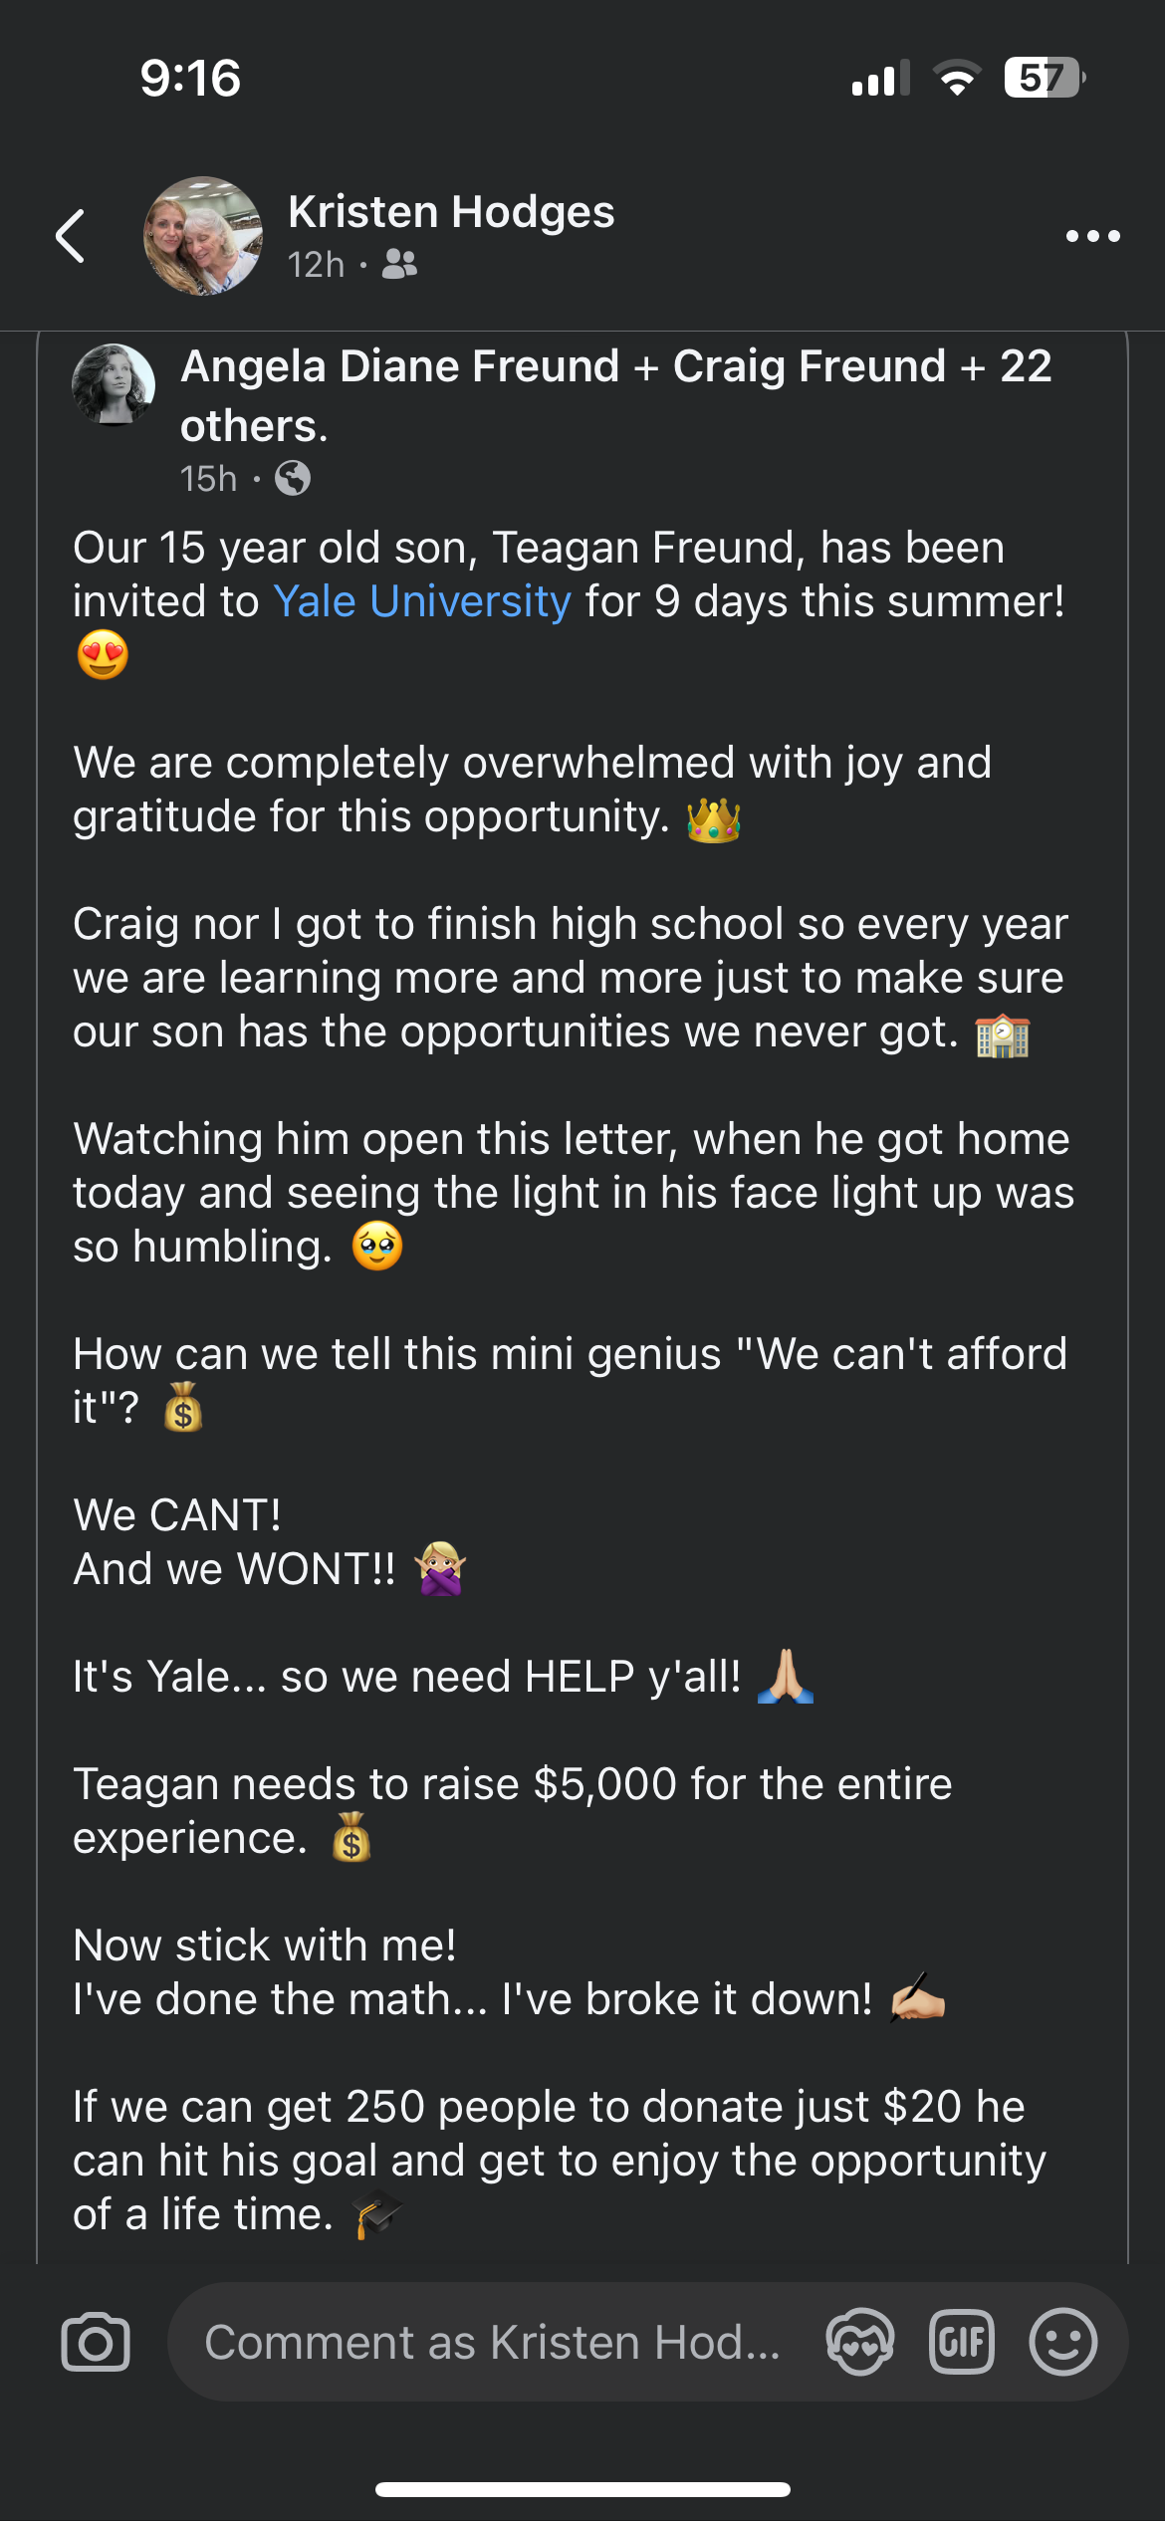Screen dimensions: 1165x2521
Task: Tap the home indicator bar
Action: (x=582, y=2489)
